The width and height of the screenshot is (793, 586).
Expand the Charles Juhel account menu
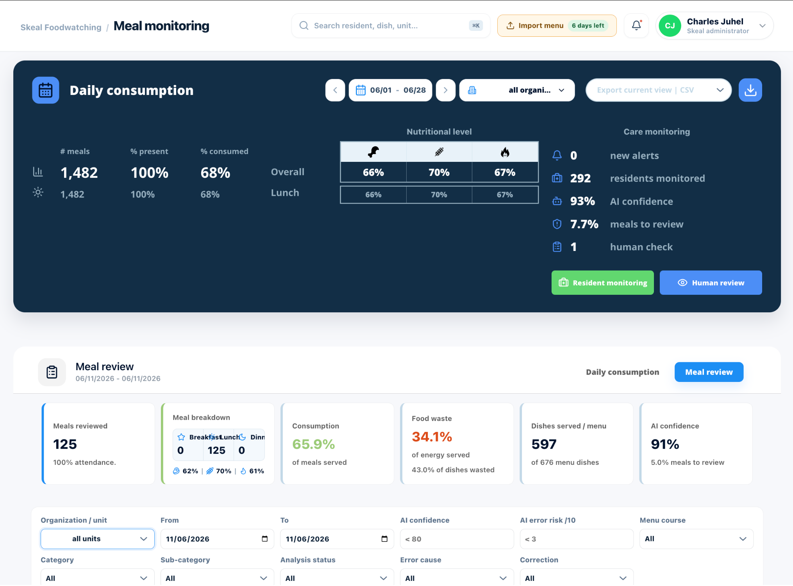[x=714, y=26]
